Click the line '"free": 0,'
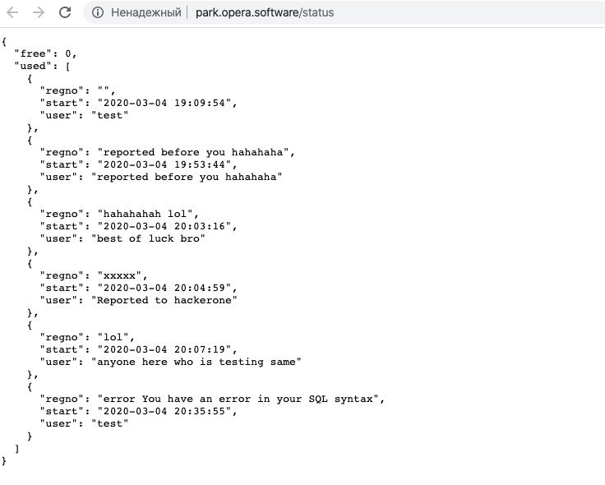Image resolution: width=605 pixels, height=485 pixels. 45,53
